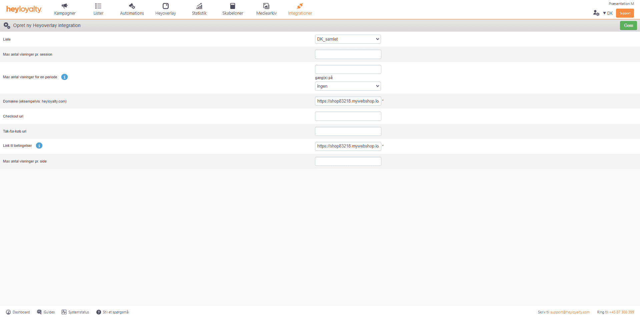This screenshot has height=318, width=640.
Task: Open Kampagner megaphone icon
Action: pos(65,6)
